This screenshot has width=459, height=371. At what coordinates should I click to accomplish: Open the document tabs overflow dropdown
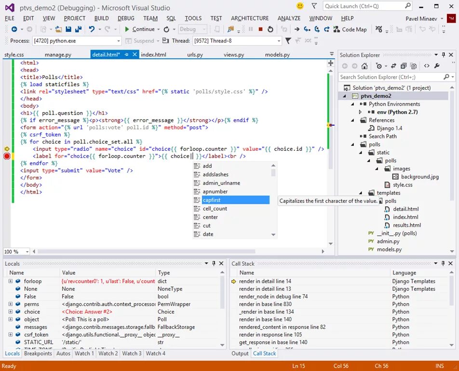tap(332, 54)
